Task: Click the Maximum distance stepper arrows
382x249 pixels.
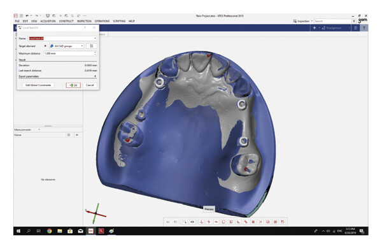Action: 95,53
